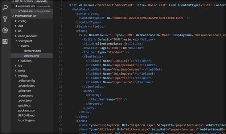Click the EditForm.aspx Url value
226x134 pixels.
click(137, 129)
